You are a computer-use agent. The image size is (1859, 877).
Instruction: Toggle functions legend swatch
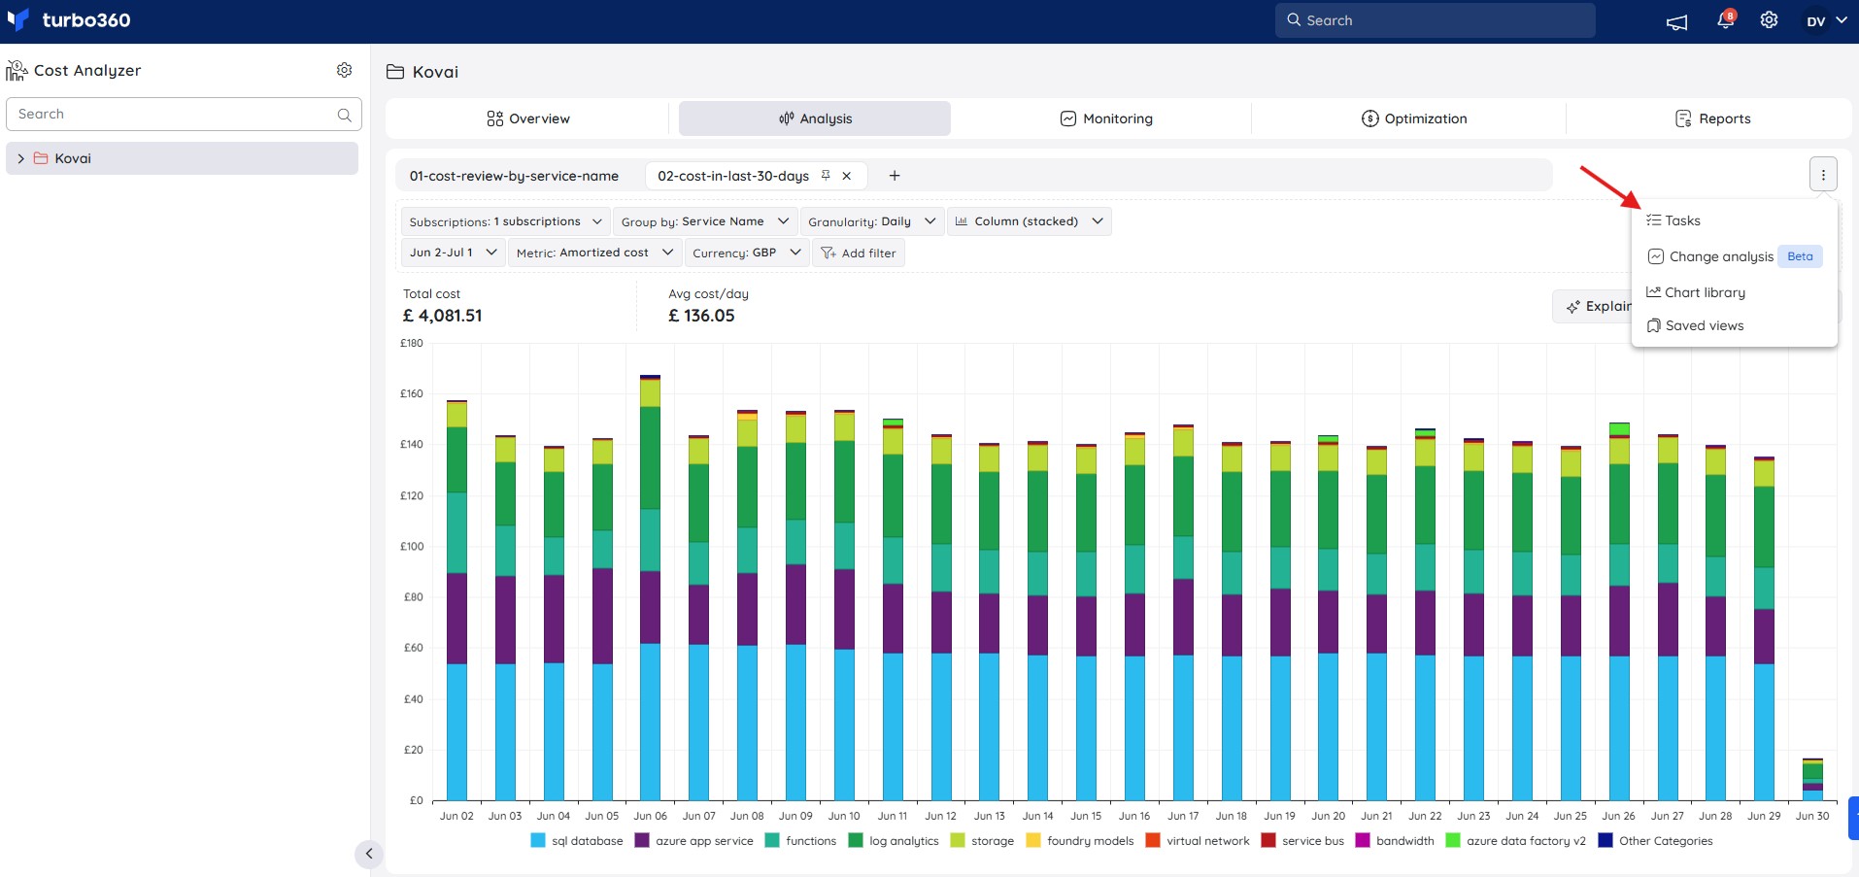[772, 840]
